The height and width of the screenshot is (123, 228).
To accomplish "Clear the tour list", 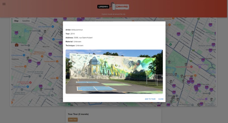I will (73, 120).
